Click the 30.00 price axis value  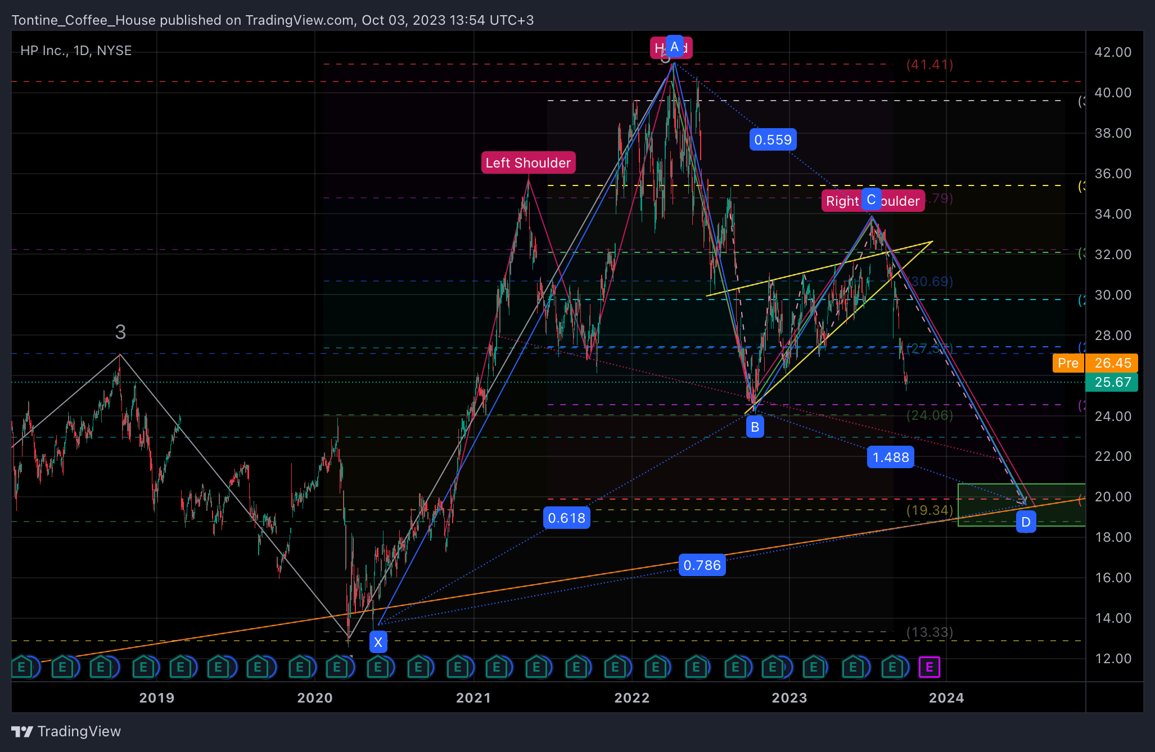(1113, 295)
